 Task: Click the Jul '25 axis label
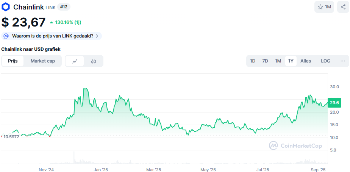pyautogui.click(x=262, y=170)
